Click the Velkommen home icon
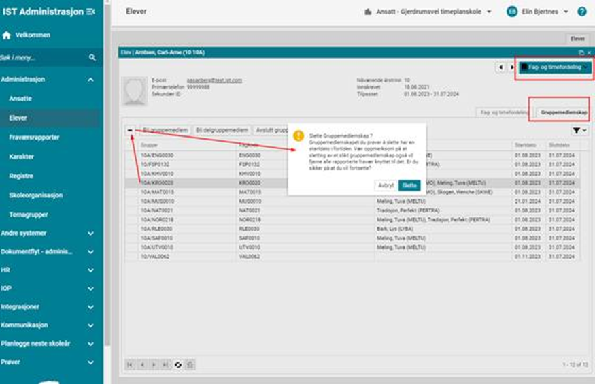The image size is (595, 384). point(7,35)
